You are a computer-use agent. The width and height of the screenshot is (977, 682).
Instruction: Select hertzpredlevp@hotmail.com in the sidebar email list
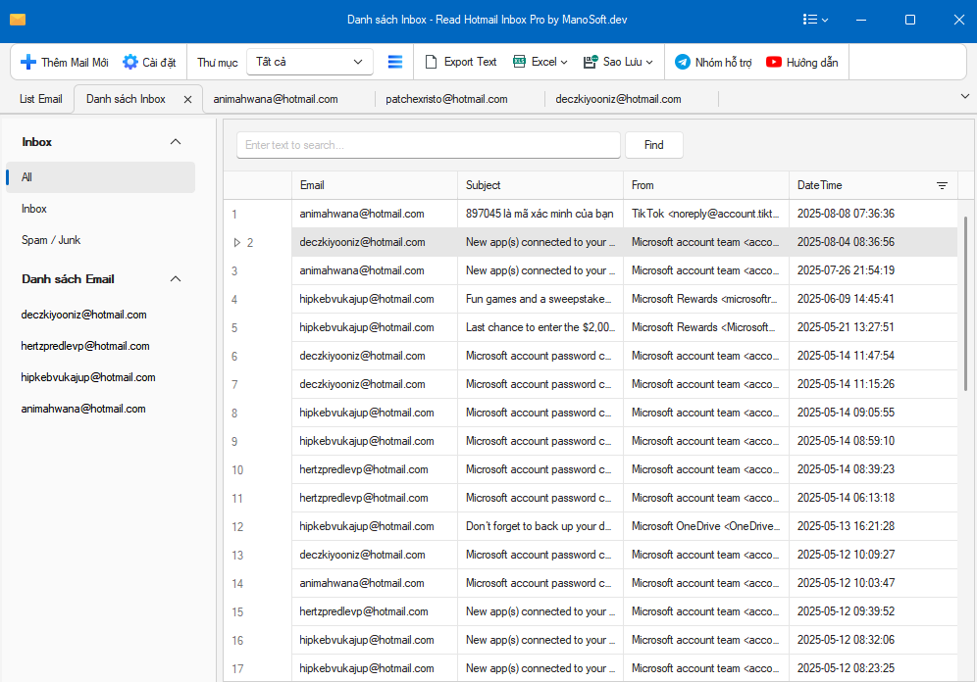click(85, 346)
